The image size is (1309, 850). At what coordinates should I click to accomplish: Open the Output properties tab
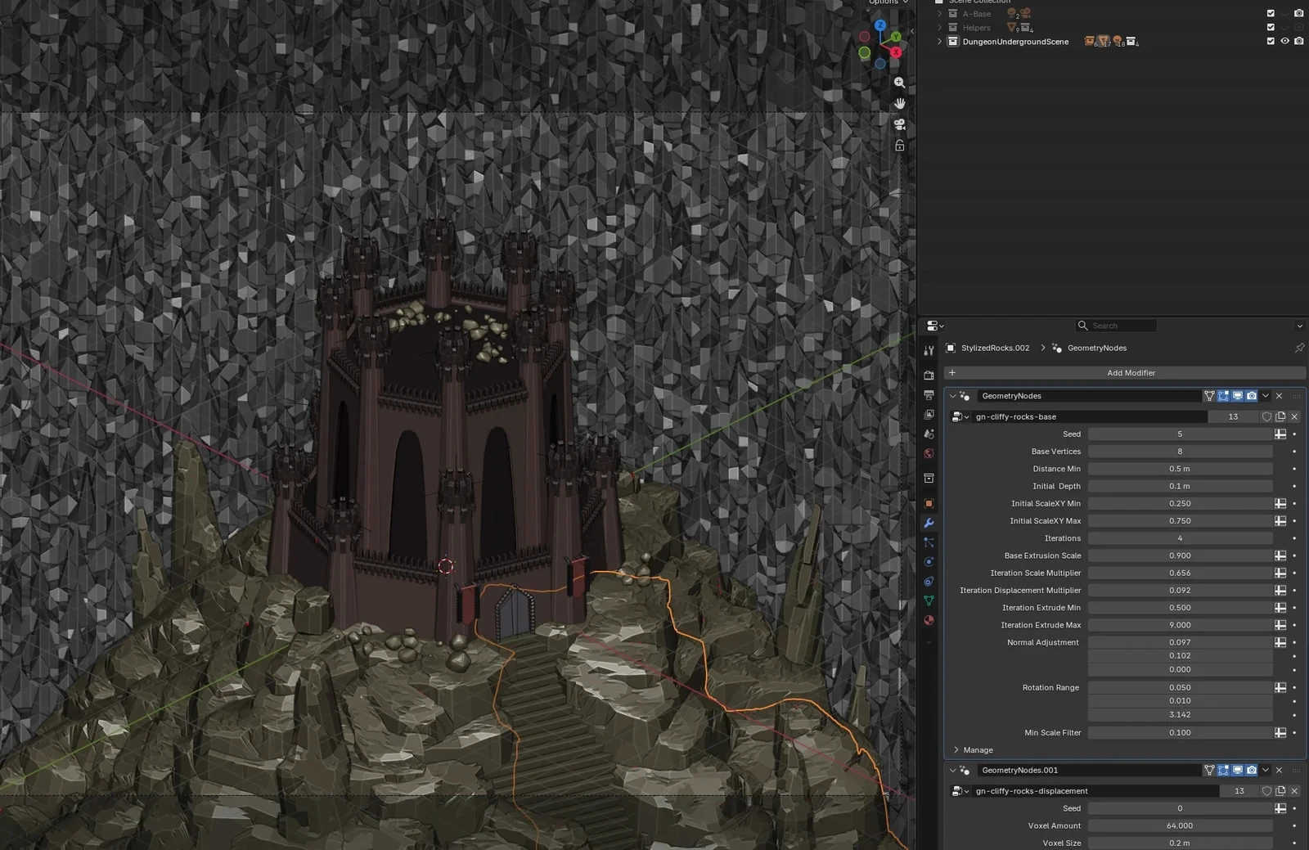coord(929,395)
